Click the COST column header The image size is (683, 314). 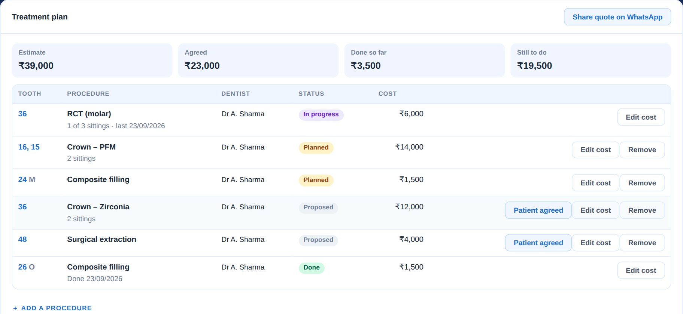tap(388, 94)
